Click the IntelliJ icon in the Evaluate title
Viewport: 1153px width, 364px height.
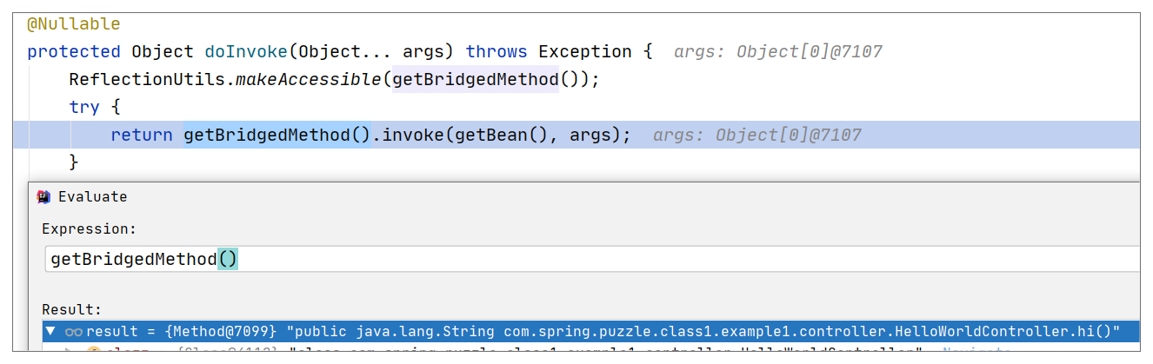tap(43, 197)
